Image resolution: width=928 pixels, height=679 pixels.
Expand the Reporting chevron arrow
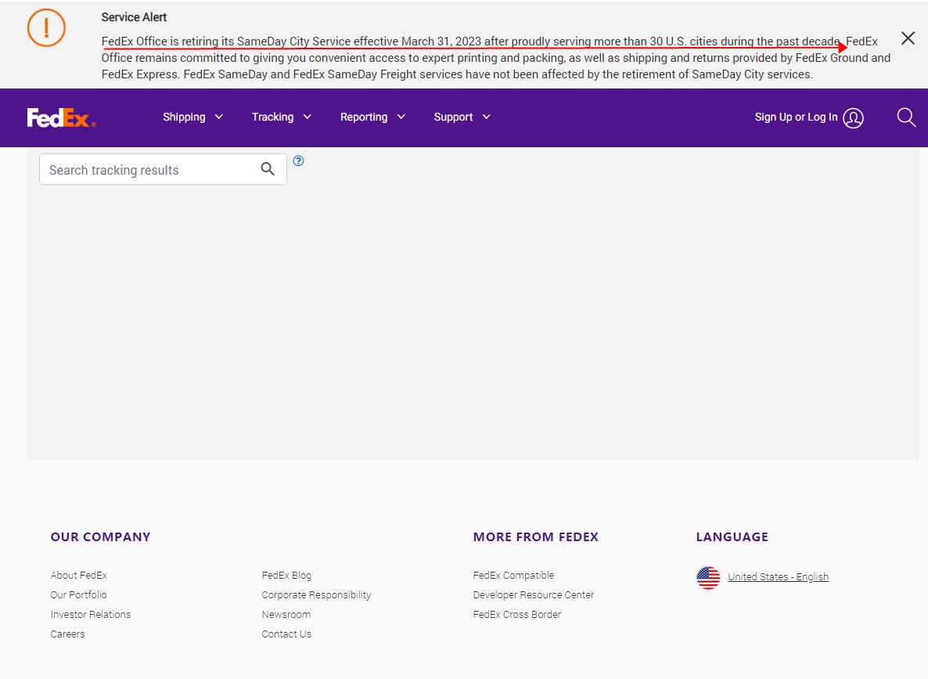tap(401, 117)
